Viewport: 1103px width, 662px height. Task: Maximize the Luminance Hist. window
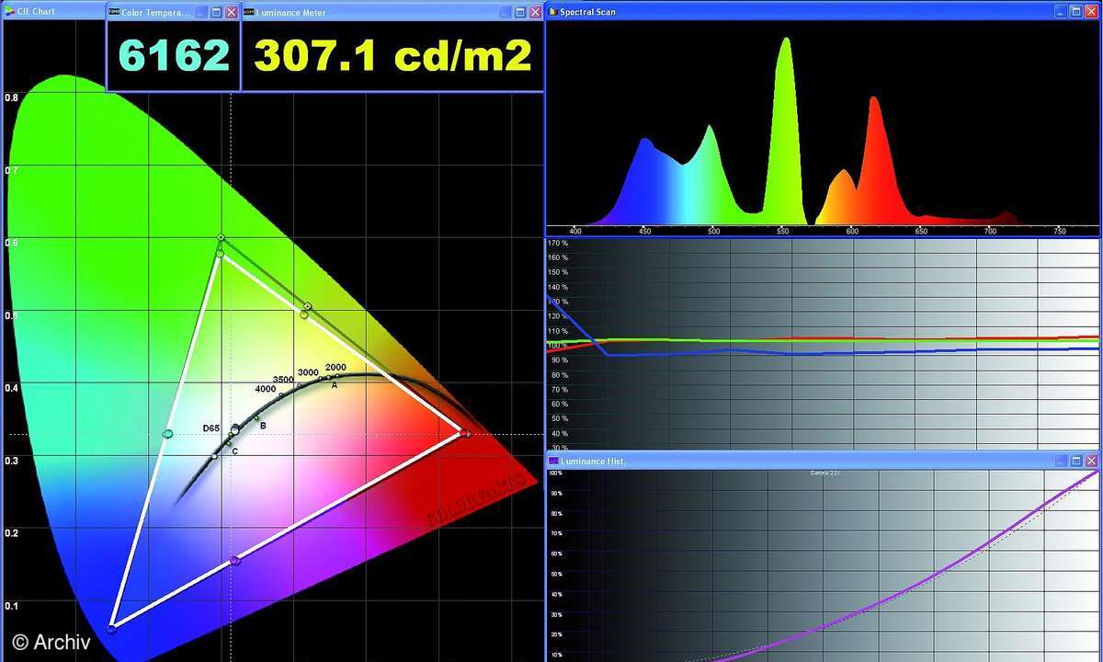(1076, 461)
